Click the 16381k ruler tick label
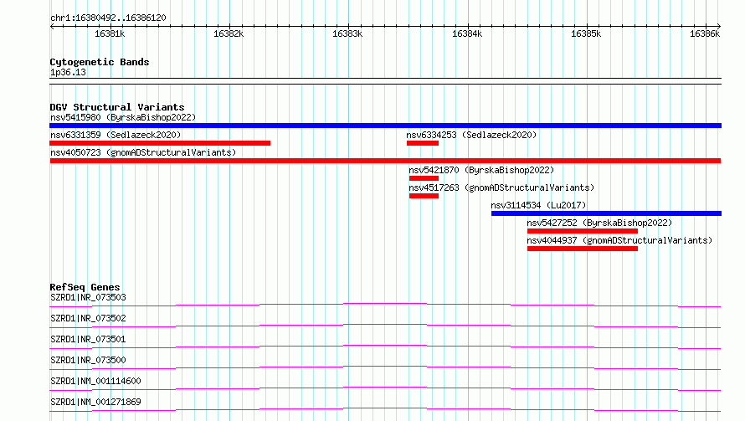 click(x=110, y=33)
